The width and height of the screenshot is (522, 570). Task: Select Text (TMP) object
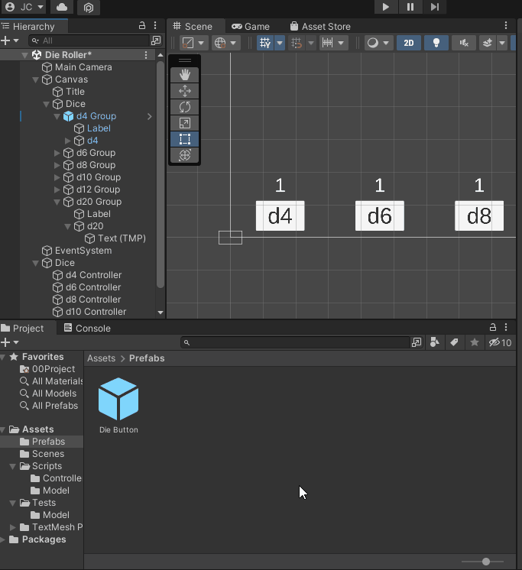[x=122, y=238]
